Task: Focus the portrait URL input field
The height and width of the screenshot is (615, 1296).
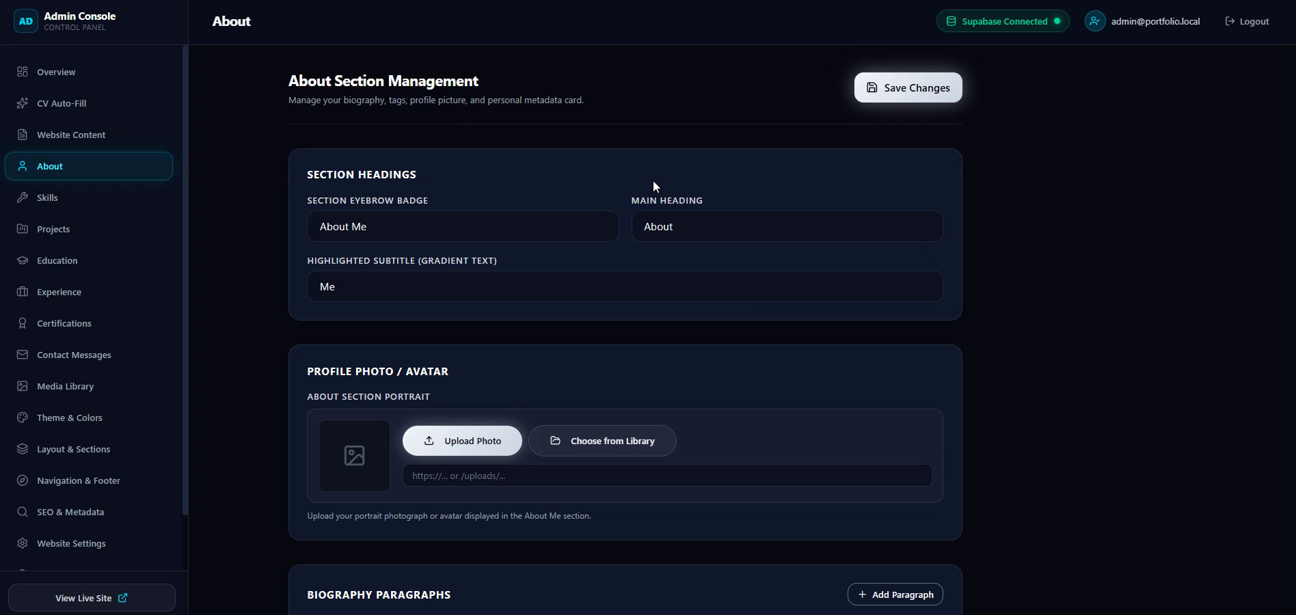Action: [667, 476]
